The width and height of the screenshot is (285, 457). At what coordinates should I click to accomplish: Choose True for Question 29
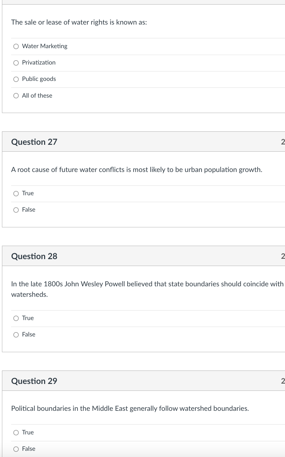(16, 433)
